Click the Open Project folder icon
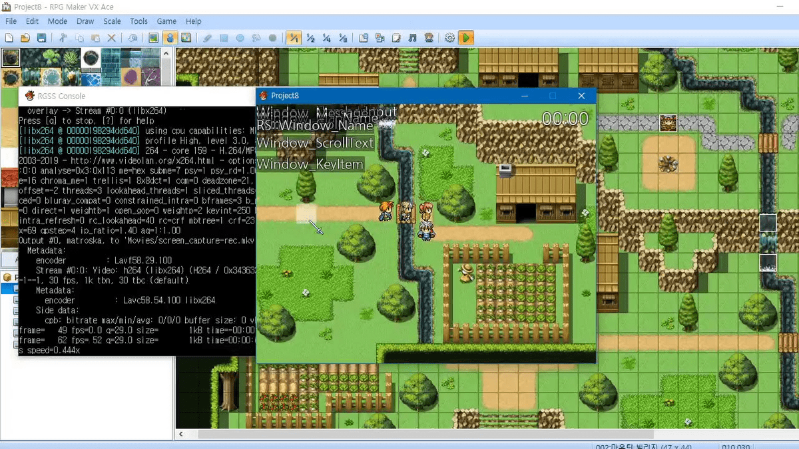Image resolution: width=799 pixels, height=449 pixels. click(x=25, y=38)
